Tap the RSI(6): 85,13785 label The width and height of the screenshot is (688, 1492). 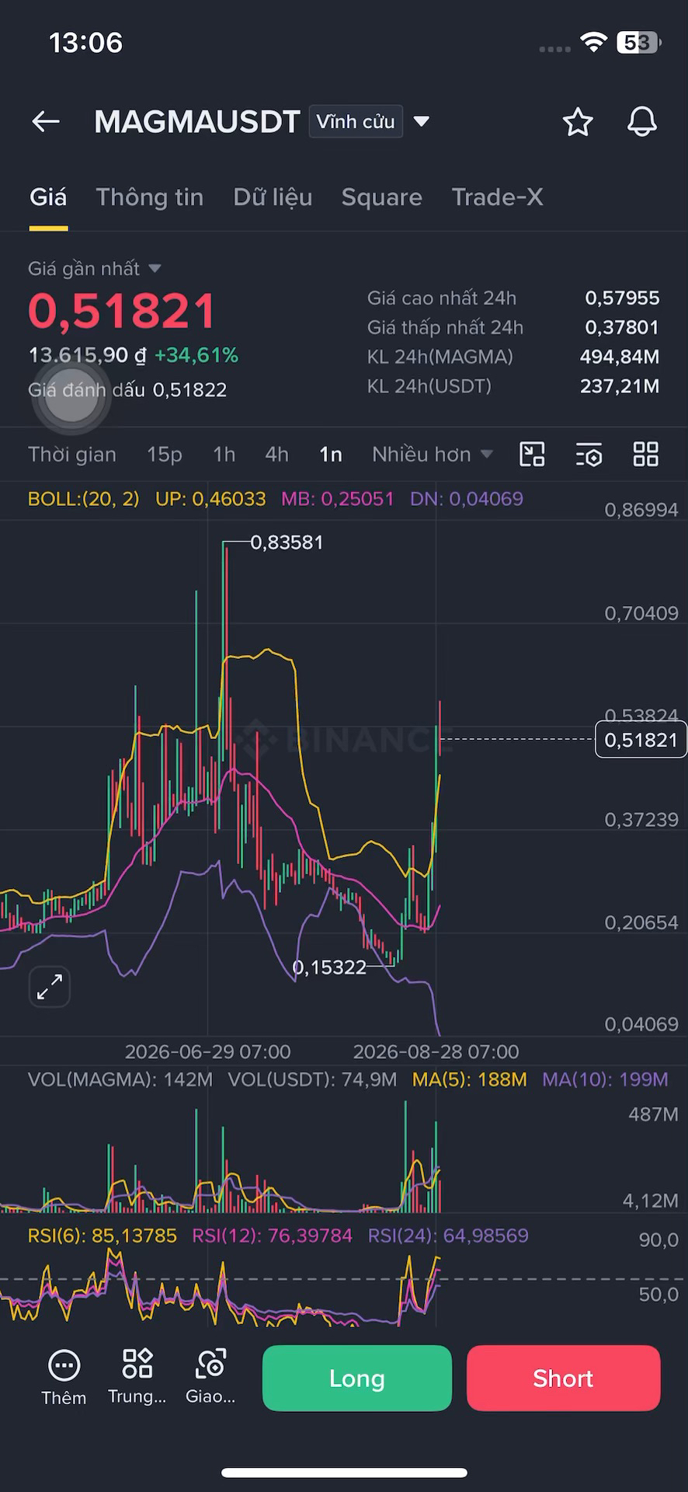[x=103, y=1236]
